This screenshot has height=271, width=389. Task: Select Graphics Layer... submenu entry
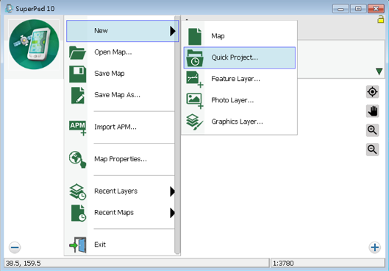(240, 122)
